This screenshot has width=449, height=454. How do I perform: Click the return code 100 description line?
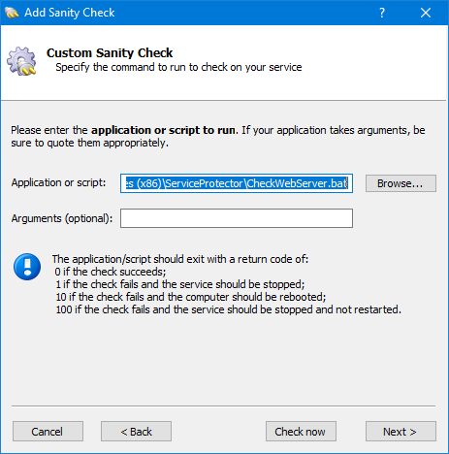tap(228, 309)
